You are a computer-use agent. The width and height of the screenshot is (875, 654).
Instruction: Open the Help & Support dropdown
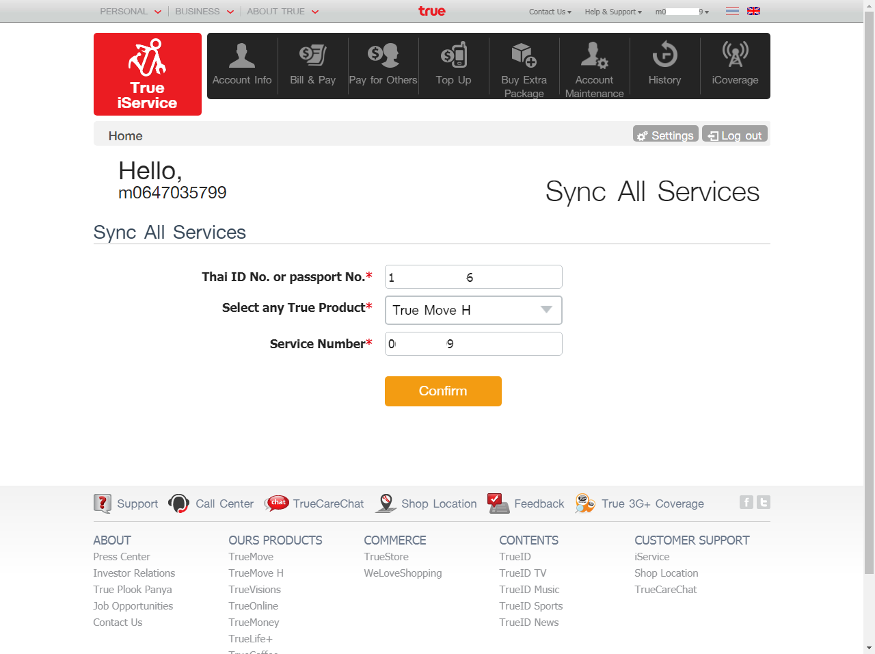coord(613,12)
